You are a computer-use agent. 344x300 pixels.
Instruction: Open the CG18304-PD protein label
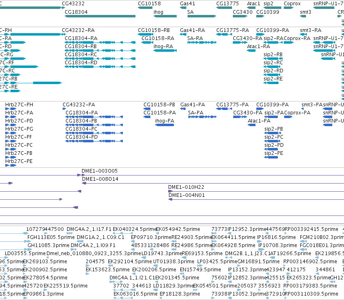[82, 137]
